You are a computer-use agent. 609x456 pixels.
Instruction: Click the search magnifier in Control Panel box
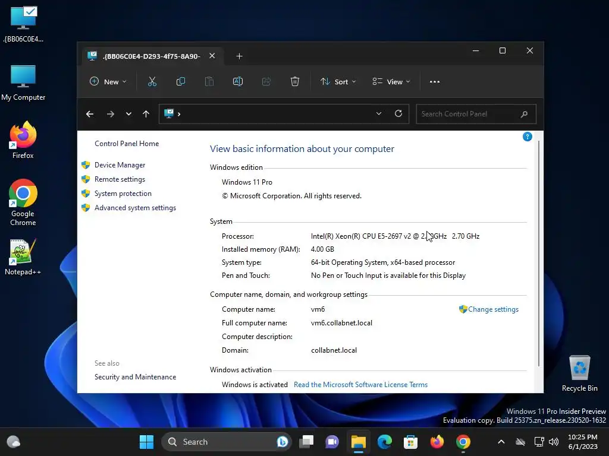click(524, 114)
